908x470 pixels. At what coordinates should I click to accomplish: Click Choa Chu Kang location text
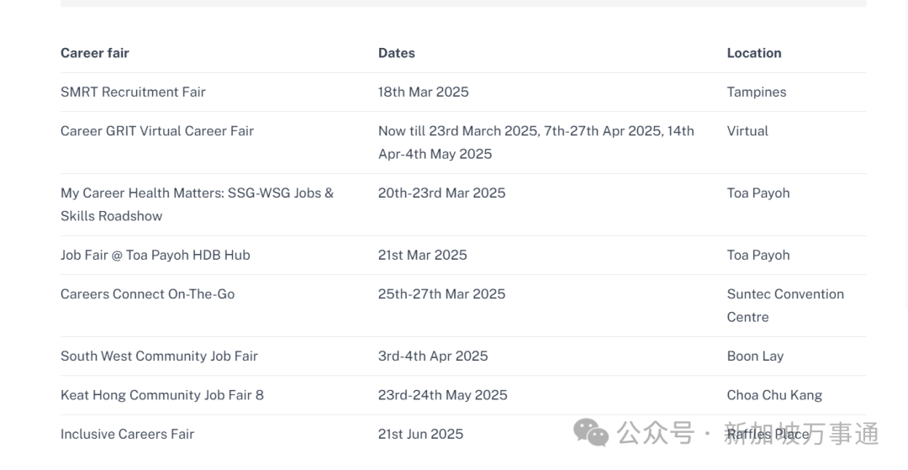point(774,395)
